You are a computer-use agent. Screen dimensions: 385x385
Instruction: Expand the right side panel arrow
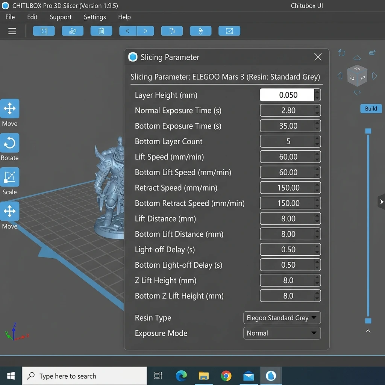(x=381, y=202)
